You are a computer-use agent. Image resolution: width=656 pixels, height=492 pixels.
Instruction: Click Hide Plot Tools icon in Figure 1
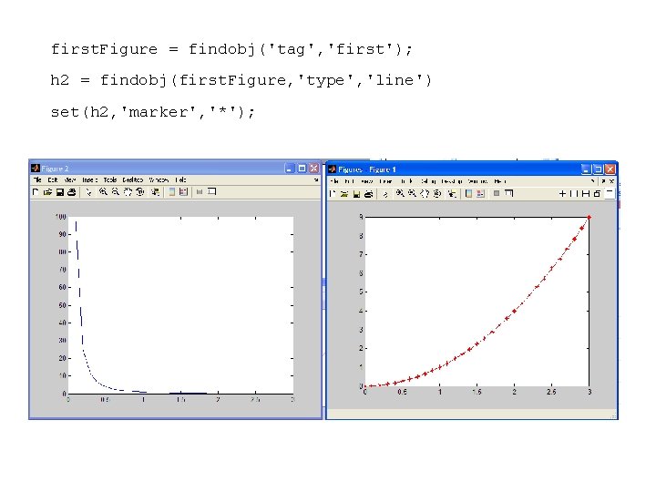tap(497, 193)
